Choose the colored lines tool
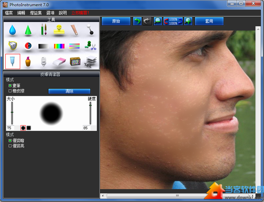Image resolution: width=264 pixels, height=202 pixels. pos(74,46)
